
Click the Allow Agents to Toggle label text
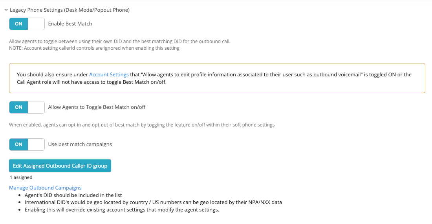(x=97, y=107)
